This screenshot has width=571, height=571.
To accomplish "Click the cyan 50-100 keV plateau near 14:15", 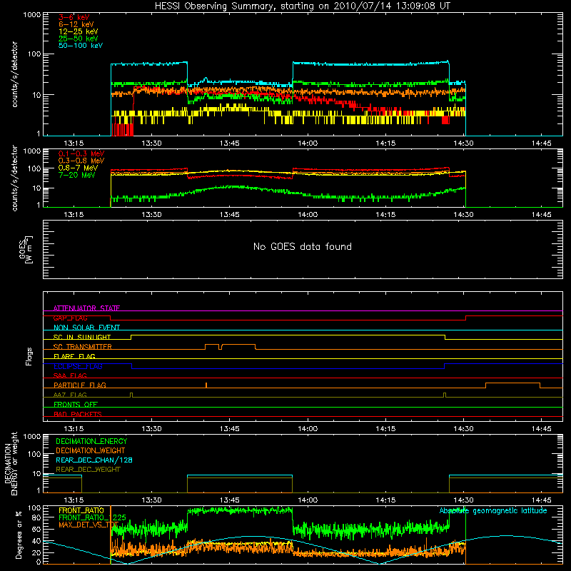I will point(385,64).
